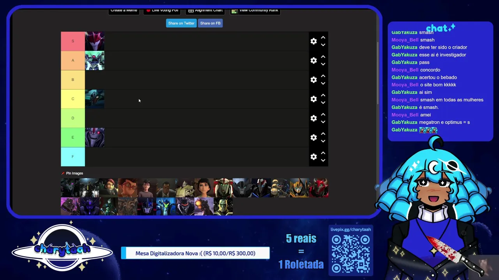Image resolution: width=499 pixels, height=280 pixels.
Task: Move D tier row down with arrow
Action: point(323,122)
